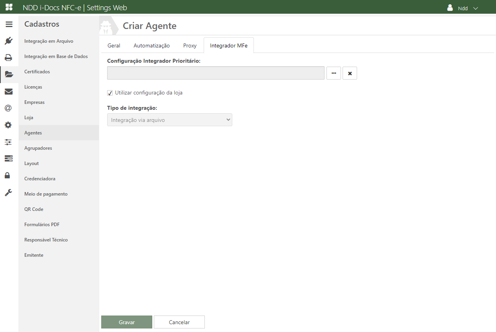The width and height of the screenshot is (496, 332).
Task: Expand the Ndd user account menu
Action: tap(463, 8)
